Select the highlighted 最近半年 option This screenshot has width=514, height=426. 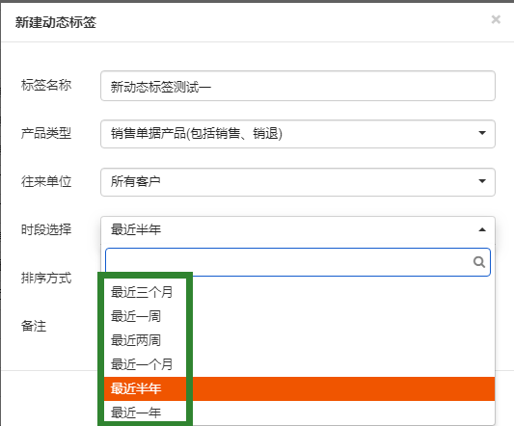point(299,388)
